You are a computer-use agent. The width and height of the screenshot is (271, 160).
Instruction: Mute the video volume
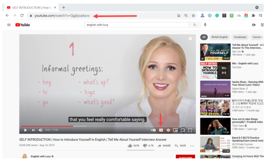(41, 130)
